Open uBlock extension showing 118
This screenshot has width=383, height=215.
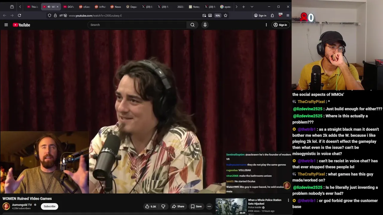pos(280,15)
